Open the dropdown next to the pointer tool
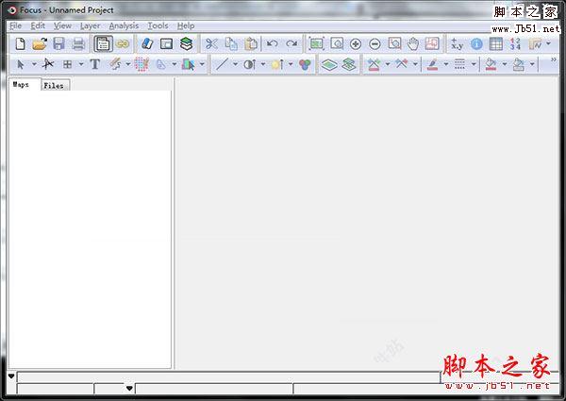The image size is (566, 401). 34,64
